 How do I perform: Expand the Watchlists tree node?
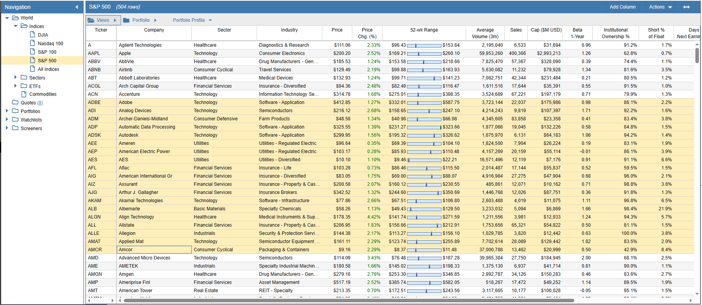point(7,120)
